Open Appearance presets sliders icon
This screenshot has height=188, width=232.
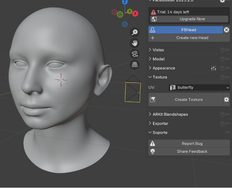(x=214, y=68)
